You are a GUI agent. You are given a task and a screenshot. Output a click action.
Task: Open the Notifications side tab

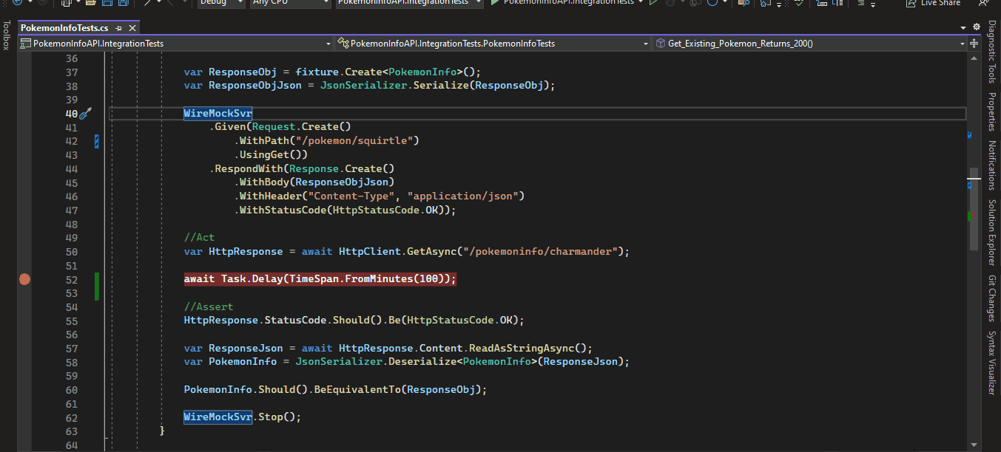(x=992, y=165)
